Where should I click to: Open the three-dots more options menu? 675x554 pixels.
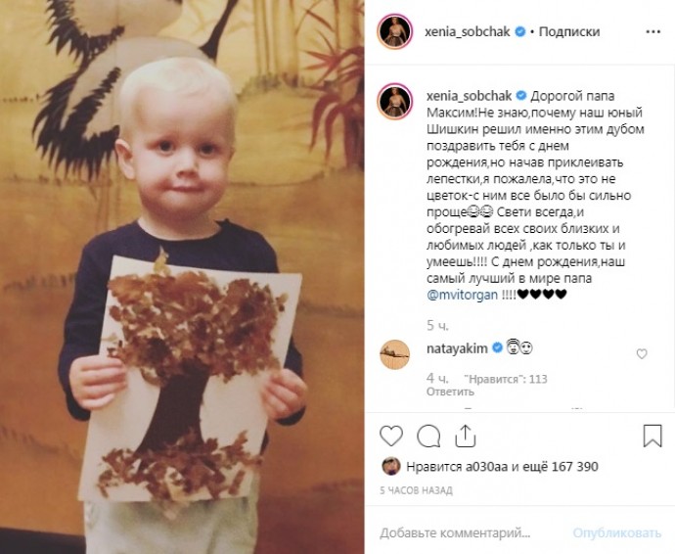(x=653, y=32)
